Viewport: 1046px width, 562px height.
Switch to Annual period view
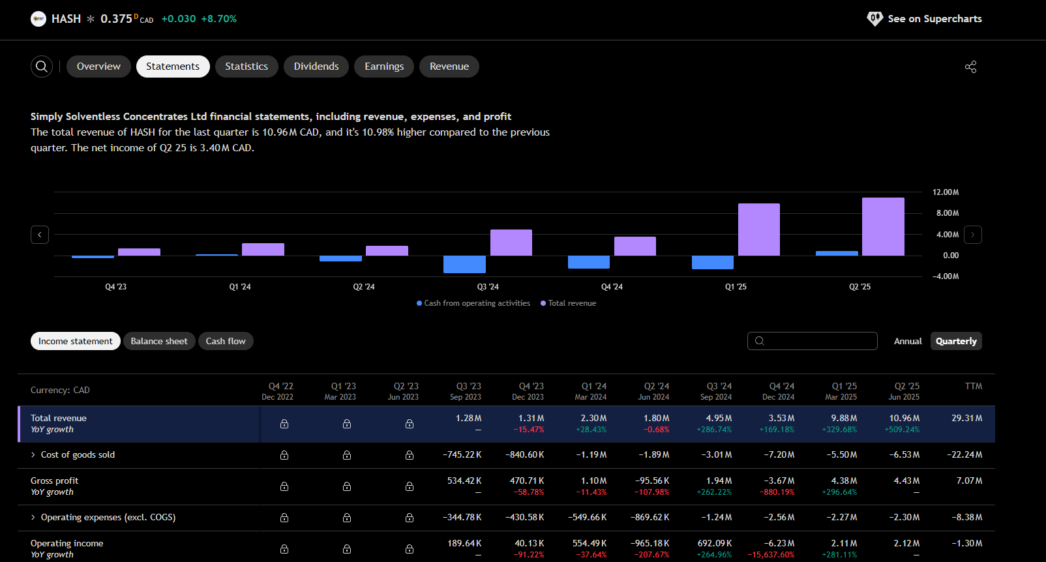click(908, 341)
